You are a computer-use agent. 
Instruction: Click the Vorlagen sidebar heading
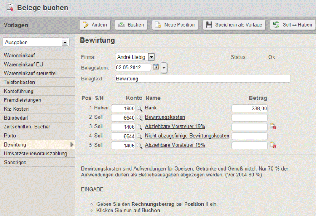(x=16, y=25)
